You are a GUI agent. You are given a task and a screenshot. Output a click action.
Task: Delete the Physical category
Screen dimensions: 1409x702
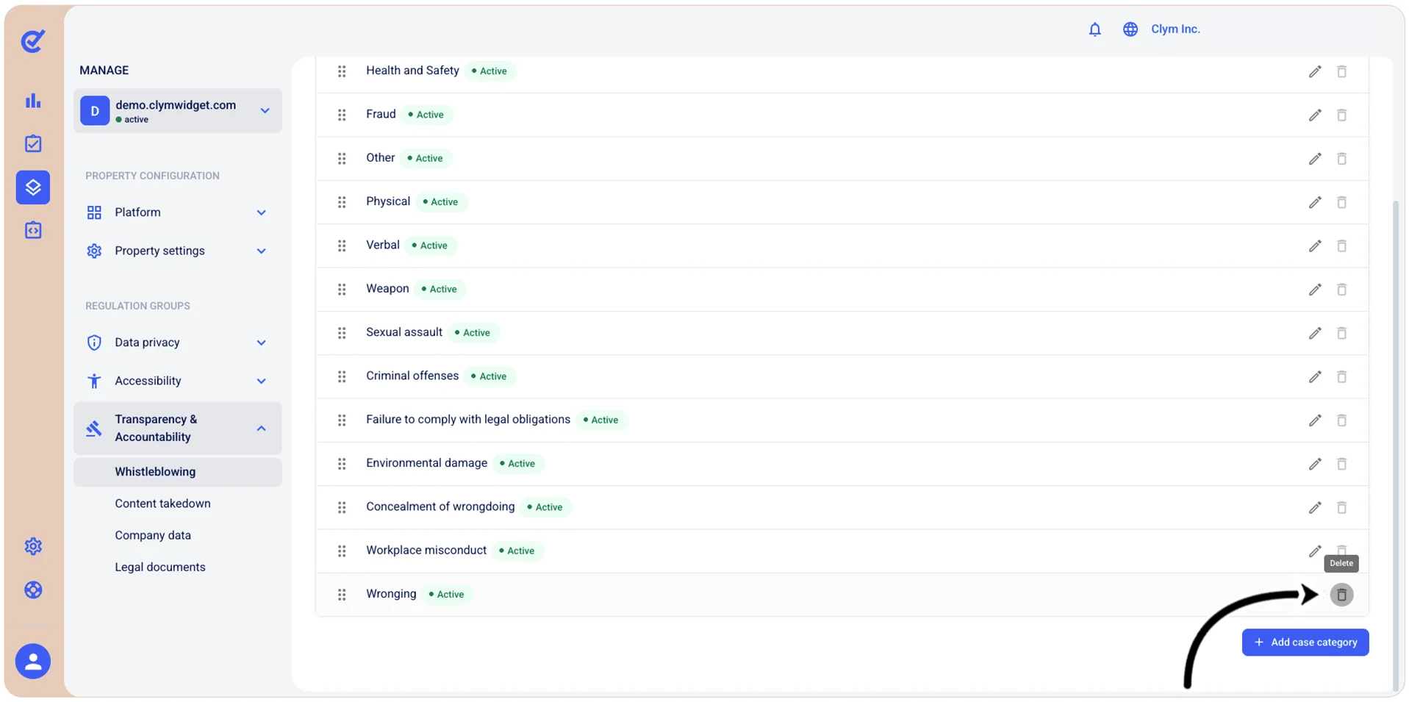click(x=1341, y=202)
